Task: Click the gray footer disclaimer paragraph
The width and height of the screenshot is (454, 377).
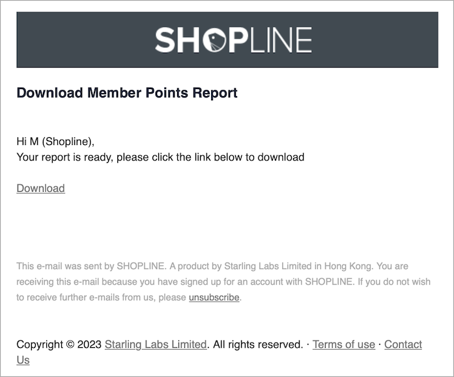Action: [x=223, y=281]
